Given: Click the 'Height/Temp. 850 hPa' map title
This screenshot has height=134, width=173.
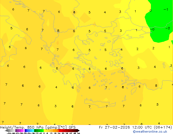Looking at the screenshot, I should tap(22, 127).
